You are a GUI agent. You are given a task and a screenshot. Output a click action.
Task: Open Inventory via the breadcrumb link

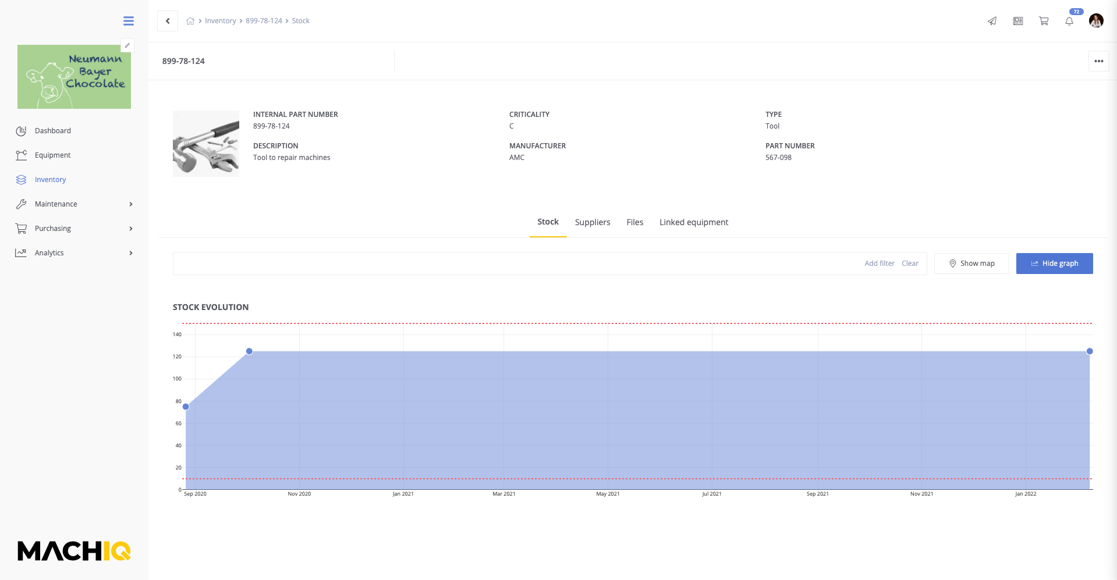[221, 20]
